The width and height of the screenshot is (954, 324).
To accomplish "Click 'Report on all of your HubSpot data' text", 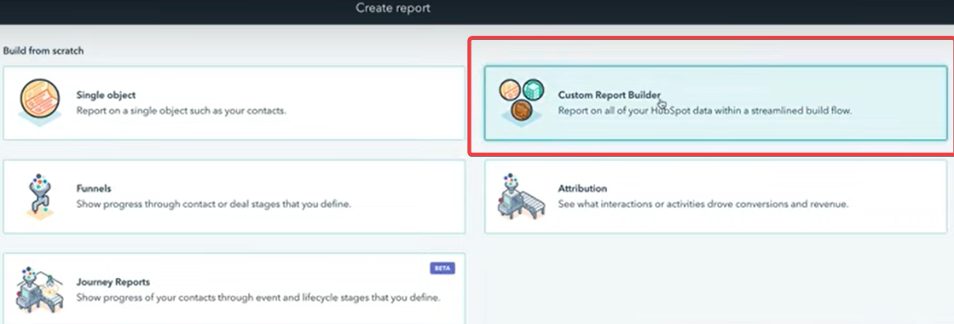I will click(x=706, y=112).
